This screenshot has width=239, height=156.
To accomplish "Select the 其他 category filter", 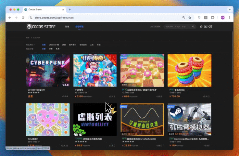I will (x=99, y=45).
